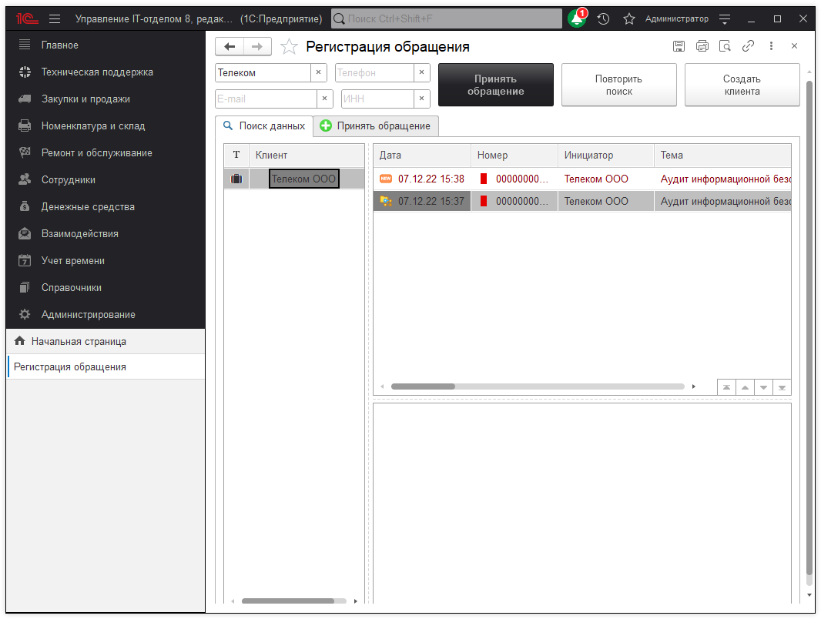Open the history clock icon
The width and height of the screenshot is (821, 619).
click(603, 19)
